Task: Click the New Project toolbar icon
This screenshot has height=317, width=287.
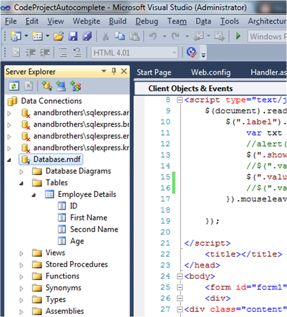Action: click(16, 36)
